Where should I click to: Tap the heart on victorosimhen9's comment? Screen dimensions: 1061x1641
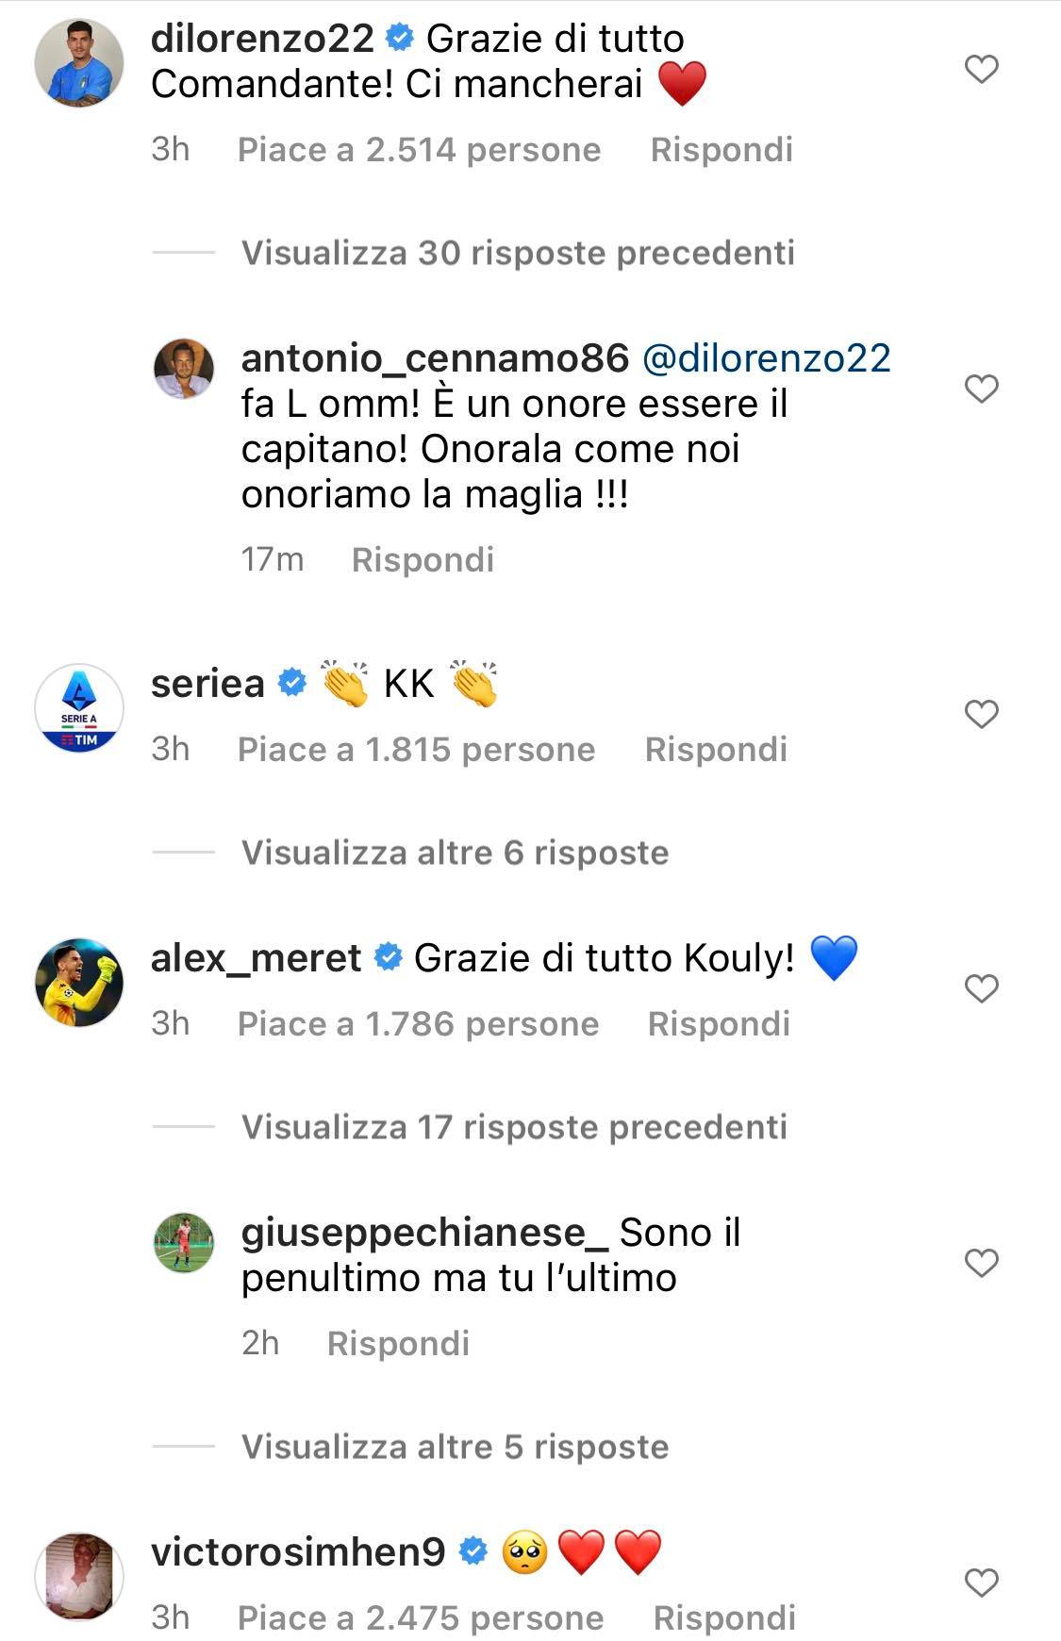click(x=981, y=1583)
